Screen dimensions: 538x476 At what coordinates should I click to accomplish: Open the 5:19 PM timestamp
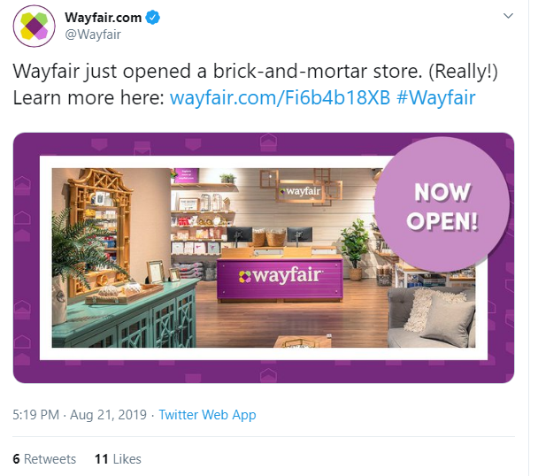coord(35,415)
